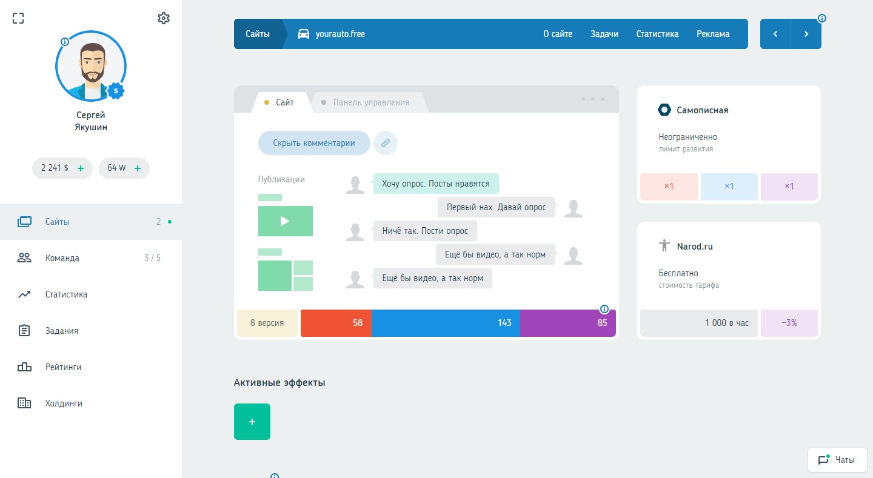Open Рейтинги section in sidebar
Screen dimensions: 873x478
point(63,367)
